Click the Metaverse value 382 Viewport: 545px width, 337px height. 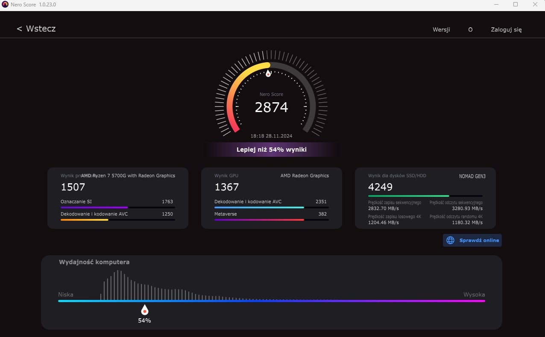pos(322,214)
